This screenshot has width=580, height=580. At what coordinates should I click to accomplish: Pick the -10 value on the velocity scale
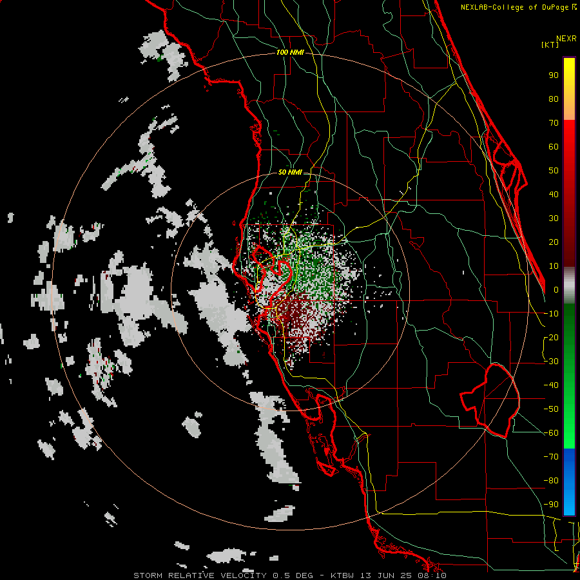551,314
